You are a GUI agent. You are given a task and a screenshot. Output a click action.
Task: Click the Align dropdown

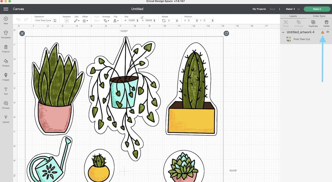pos(97,21)
